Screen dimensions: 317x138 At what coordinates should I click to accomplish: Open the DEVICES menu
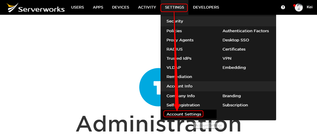(x=121, y=7)
